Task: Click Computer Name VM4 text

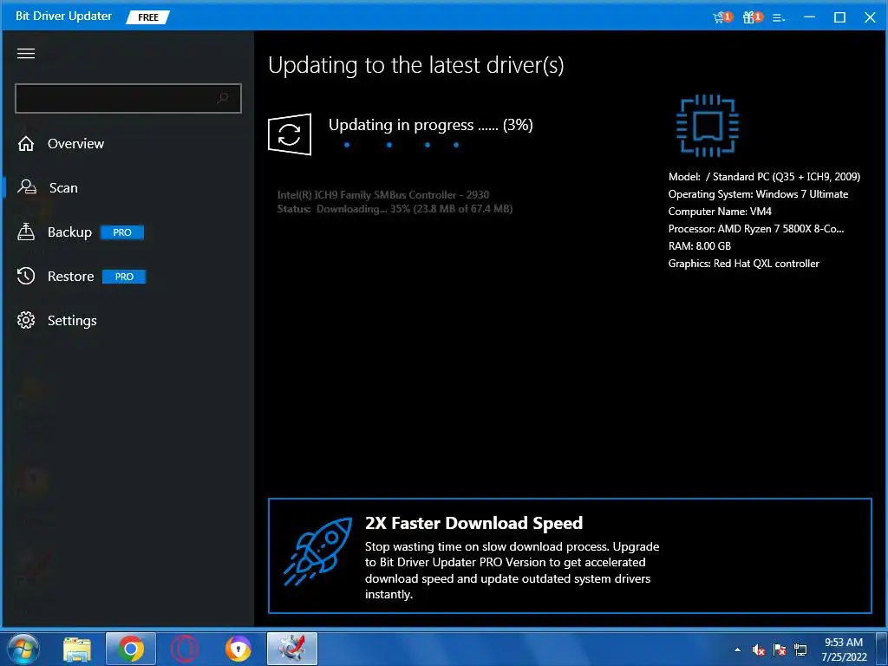Action: pyautogui.click(x=720, y=212)
